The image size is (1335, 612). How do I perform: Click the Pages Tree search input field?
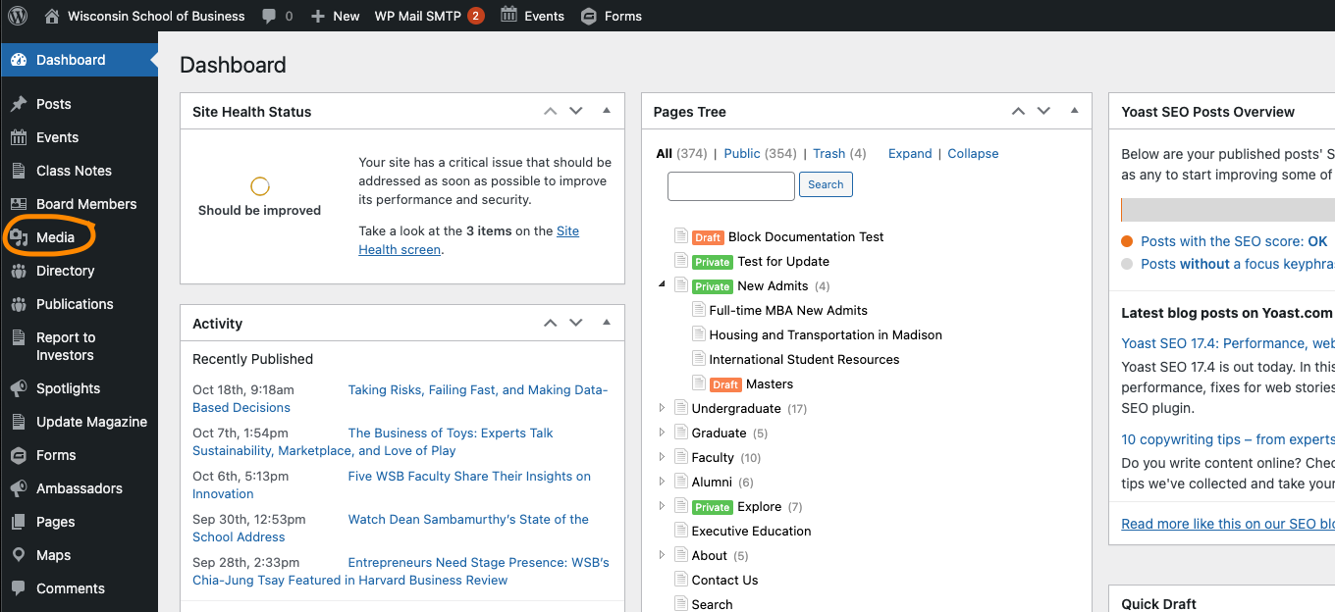pos(730,185)
